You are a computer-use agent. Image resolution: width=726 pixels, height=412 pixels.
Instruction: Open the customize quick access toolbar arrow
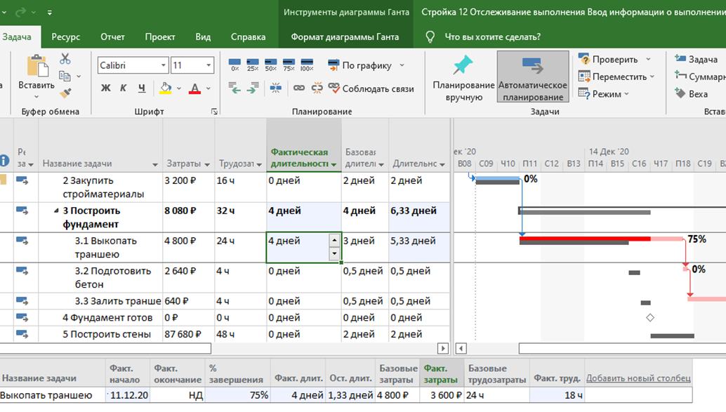[x=50, y=13]
